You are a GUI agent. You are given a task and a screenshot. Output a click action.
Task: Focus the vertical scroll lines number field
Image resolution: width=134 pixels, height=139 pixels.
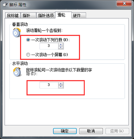pos(49,46)
